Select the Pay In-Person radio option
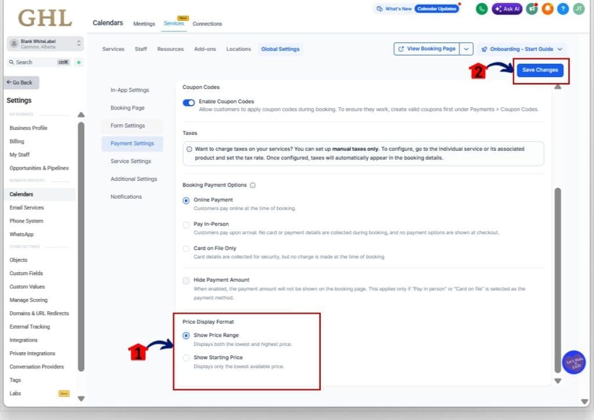Viewport: 594px width, 420px height. [186, 224]
